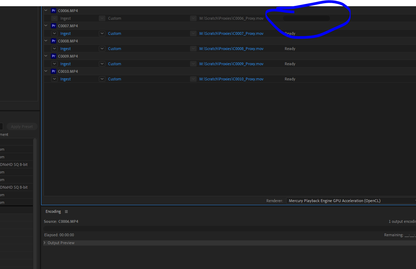Click the Ready status of C0008.MP4
Image resolution: width=416 pixels, height=269 pixels.
click(x=290, y=48)
